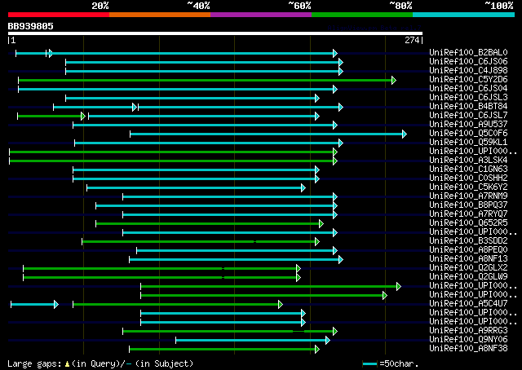Click the arrowhead ending the B8PQ37 alignment
The image size is (522, 370).
(335, 206)
